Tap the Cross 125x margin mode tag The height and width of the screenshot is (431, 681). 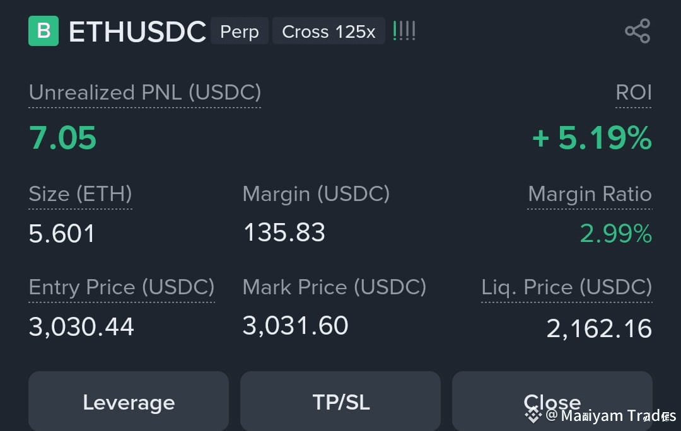pyautogui.click(x=329, y=32)
